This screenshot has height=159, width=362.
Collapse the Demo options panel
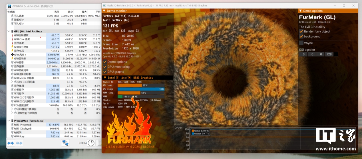(x=300, y=11)
